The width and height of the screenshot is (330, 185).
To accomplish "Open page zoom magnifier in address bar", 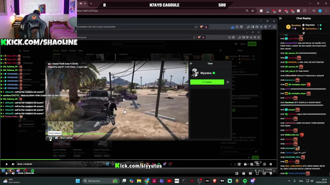I will click(247, 11).
